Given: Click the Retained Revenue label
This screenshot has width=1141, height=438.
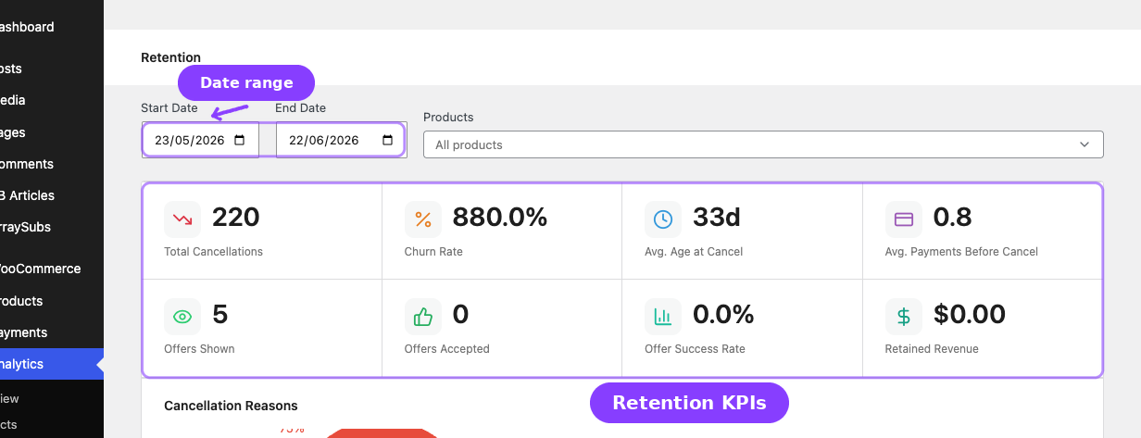Looking at the screenshot, I should point(932,349).
